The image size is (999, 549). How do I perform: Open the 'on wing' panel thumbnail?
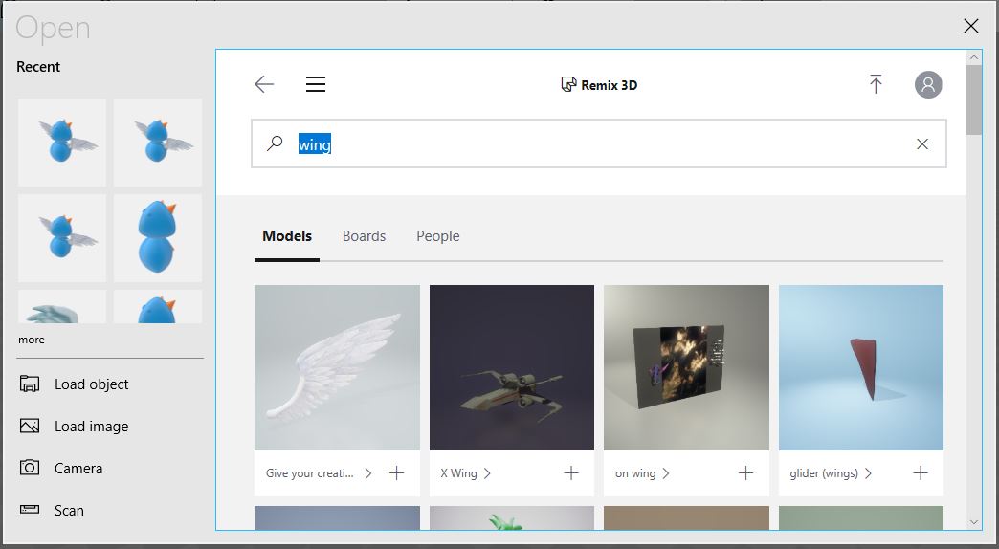pos(686,367)
